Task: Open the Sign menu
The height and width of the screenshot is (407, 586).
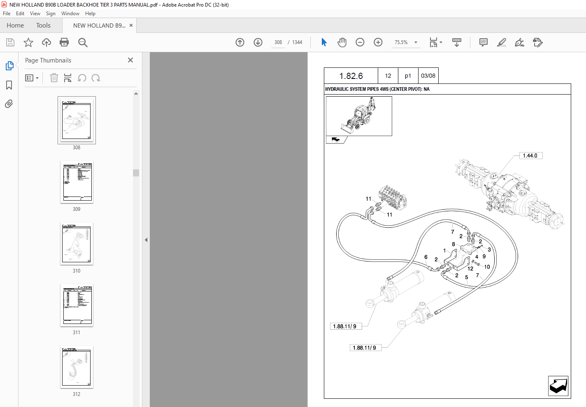Action: point(51,14)
